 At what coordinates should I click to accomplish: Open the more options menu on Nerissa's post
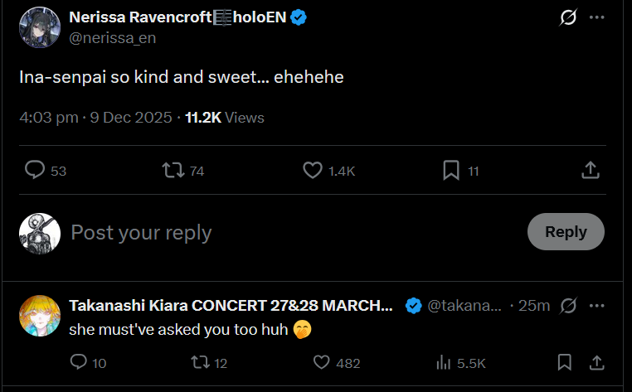[x=596, y=17]
